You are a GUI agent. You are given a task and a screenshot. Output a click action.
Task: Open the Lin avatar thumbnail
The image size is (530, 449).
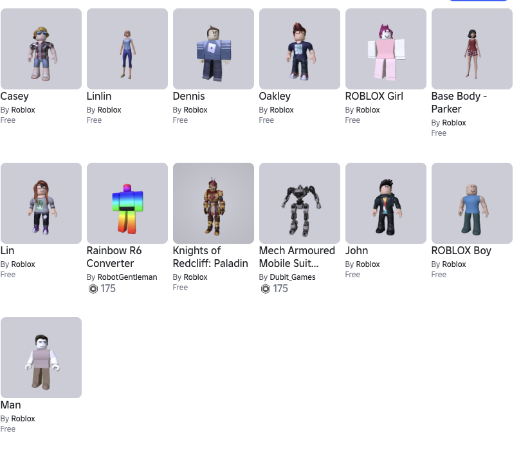[41, 203]
